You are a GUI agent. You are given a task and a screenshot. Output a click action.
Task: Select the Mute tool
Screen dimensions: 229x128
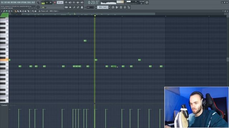(x=25, y=11)
